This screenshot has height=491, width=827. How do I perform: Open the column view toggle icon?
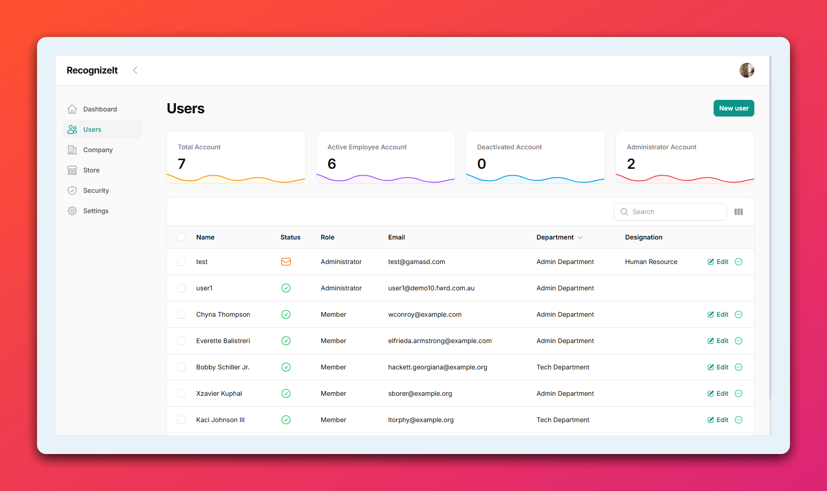point(739,212)
